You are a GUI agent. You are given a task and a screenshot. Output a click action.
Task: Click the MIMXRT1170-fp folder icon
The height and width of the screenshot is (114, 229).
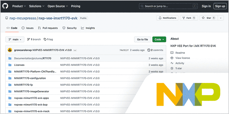(x=10, y=85)
